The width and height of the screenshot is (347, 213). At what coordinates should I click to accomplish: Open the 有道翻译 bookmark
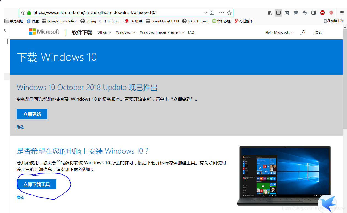click(243, 21)
